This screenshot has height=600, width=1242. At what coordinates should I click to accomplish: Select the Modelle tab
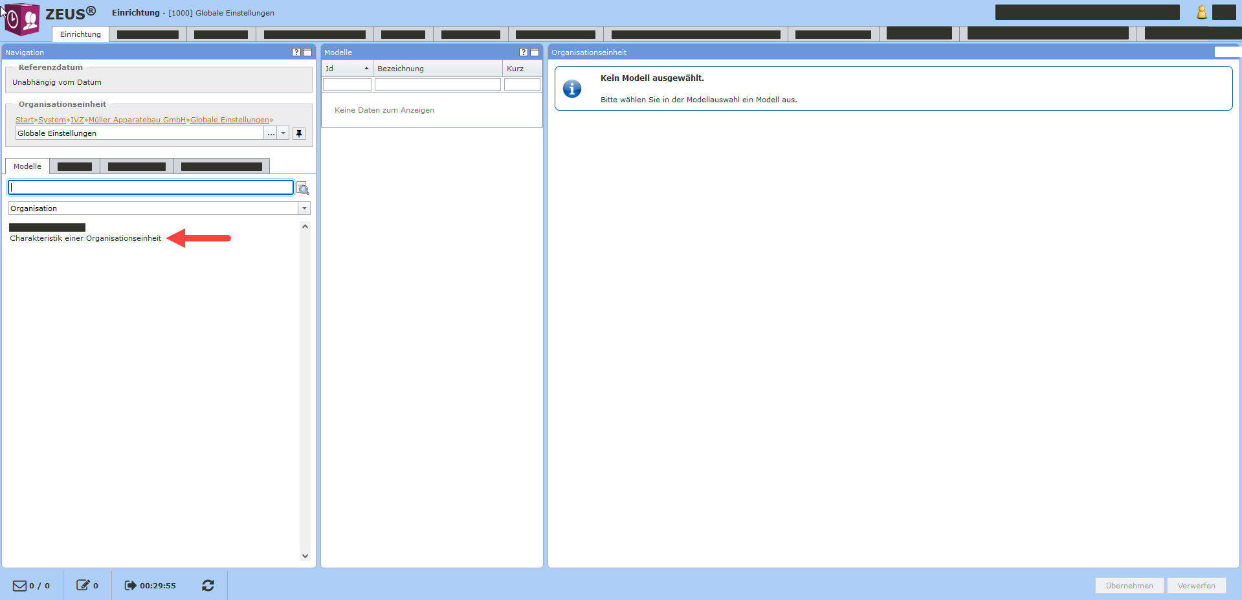point(27,166)
